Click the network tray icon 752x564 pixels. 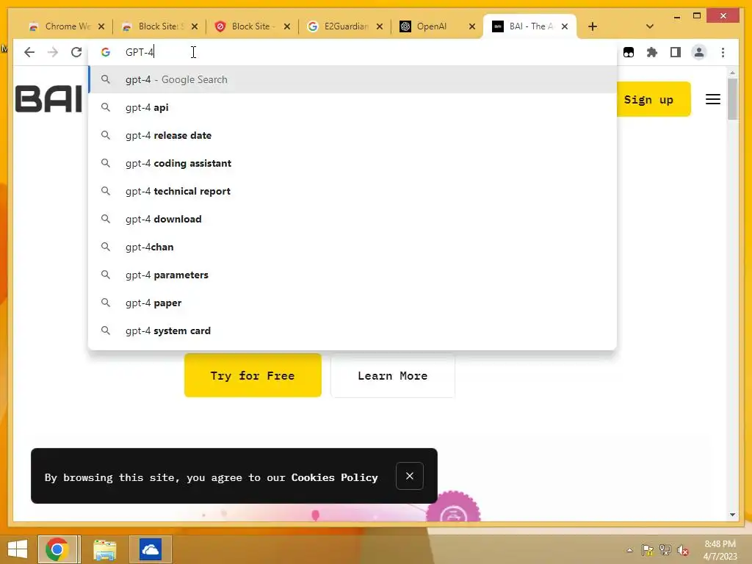pyautogui.click(x=665, y=550)
